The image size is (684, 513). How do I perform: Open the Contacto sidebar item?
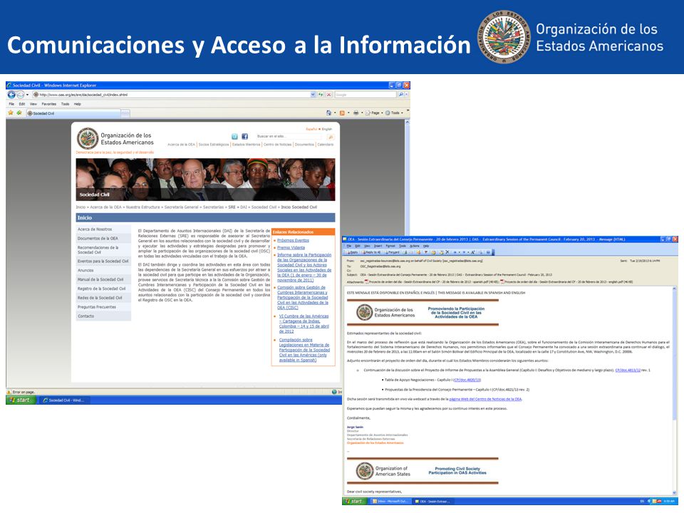pos(103,316)
